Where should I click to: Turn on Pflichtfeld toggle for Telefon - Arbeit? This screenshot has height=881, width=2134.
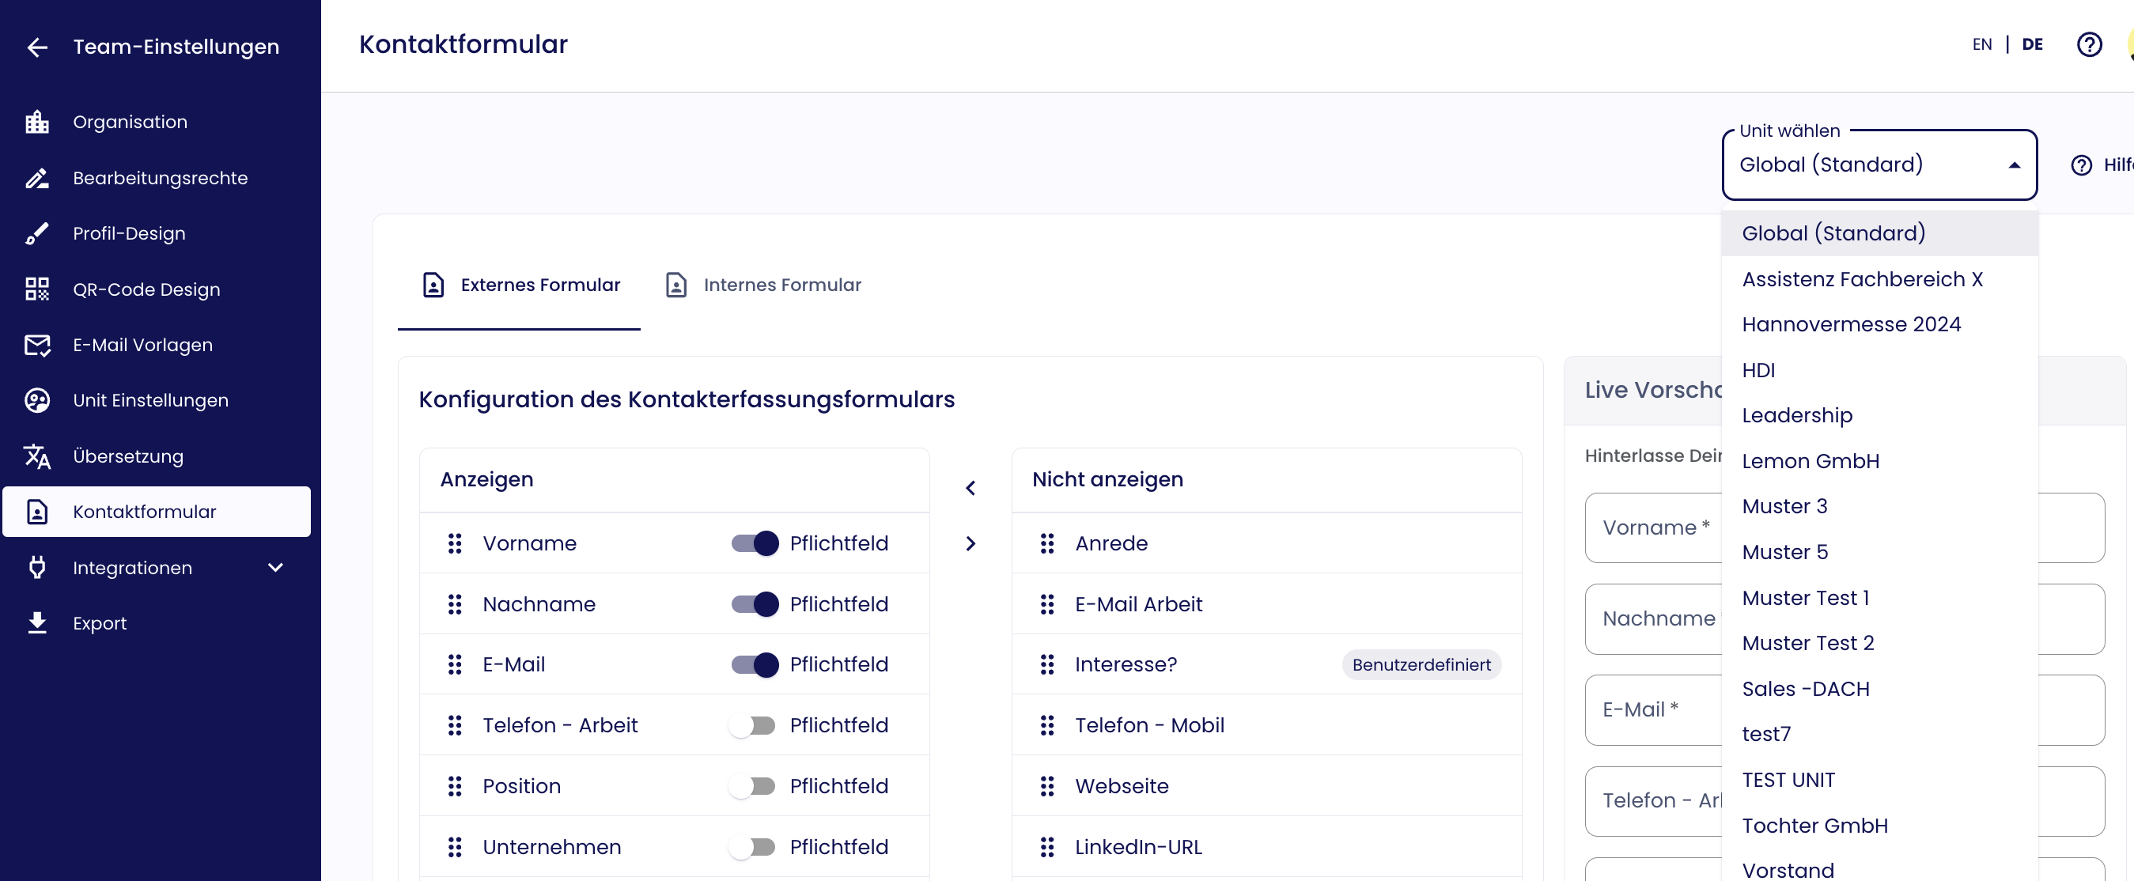[752, 725]
